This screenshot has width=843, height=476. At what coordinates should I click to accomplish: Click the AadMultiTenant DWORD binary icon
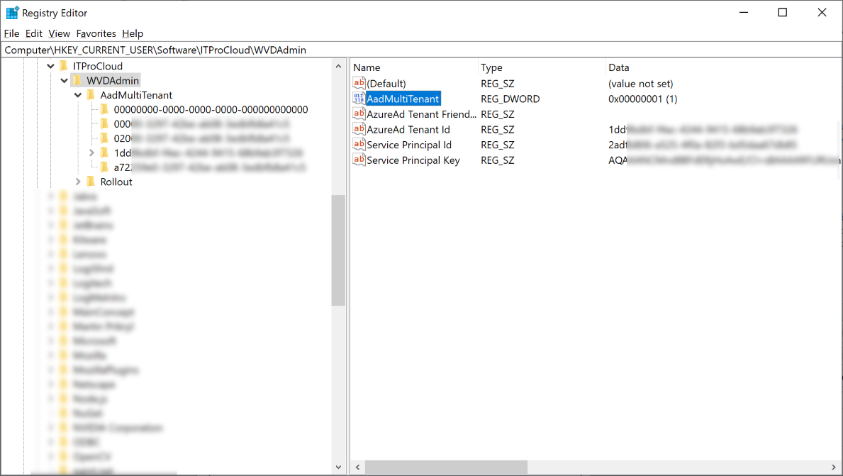pyautogui.click(x=359, y=99)
